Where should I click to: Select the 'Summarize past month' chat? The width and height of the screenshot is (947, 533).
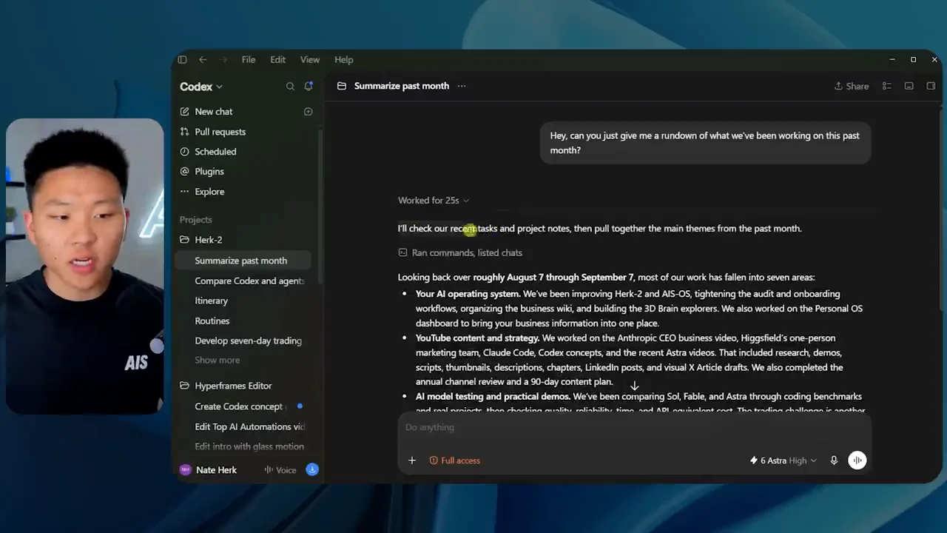click(243, 261)
